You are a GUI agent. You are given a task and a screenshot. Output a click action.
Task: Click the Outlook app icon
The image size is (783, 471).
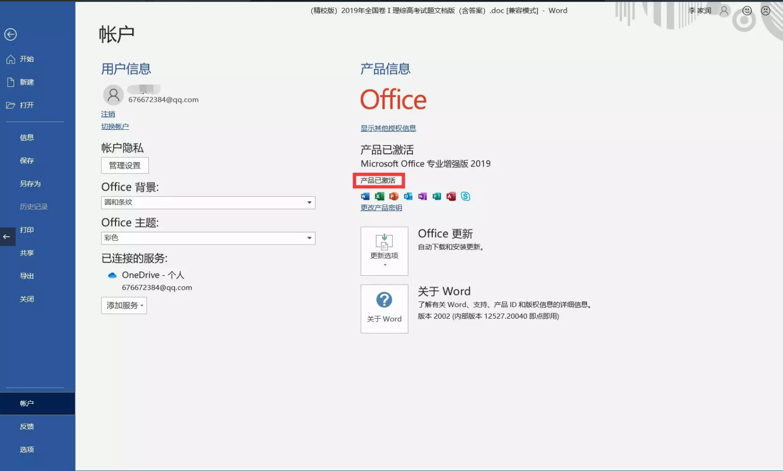point(408,196)
